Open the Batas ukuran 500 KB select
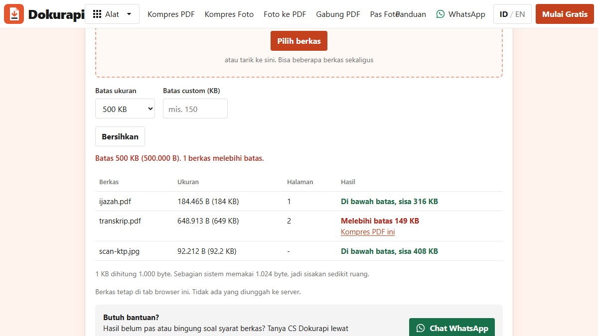 pyautogui.click(x=125, y=109)
